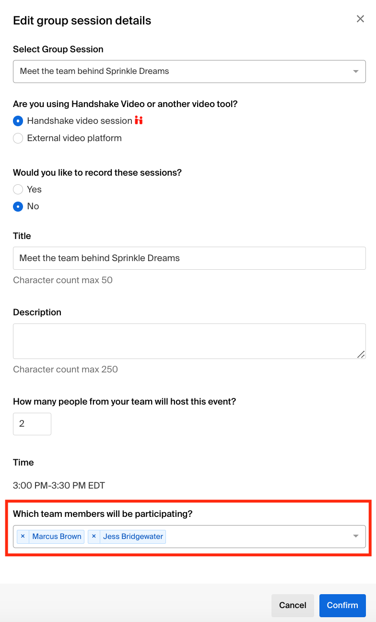The height and width of the screenshot is (622, 376).
Task: Click the Marcus Brown participant tag
Action: [57, 537]
